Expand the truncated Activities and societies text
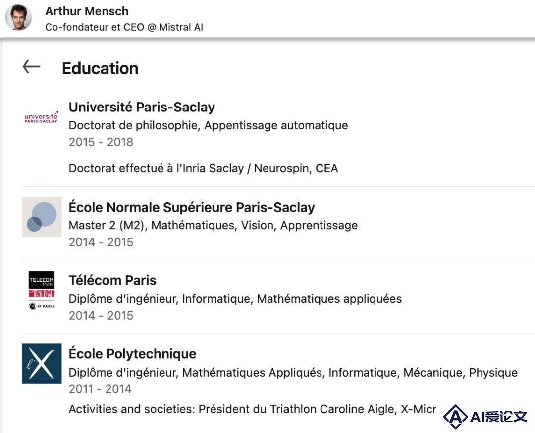The height and width of the screenshot is (433, 535). 252,409
